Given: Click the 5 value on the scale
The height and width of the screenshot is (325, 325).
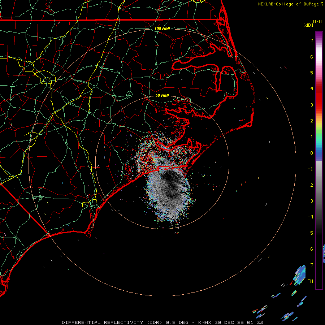Looking at the screenshot, I should [x=312, y=73].
